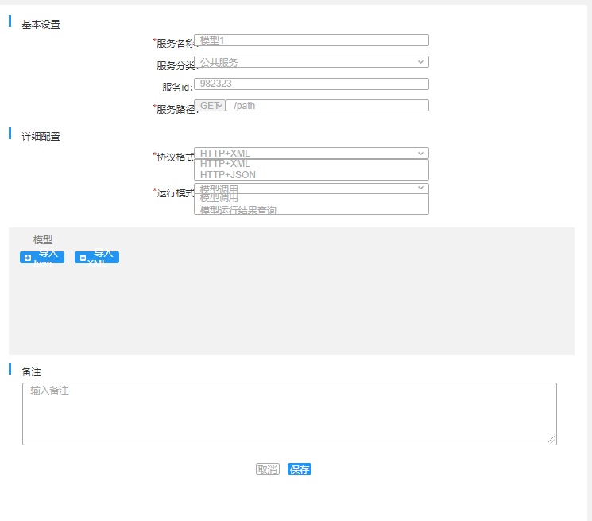Expand 协议格式 dropdown chevron
This screenshot has width=592, height=521.
coord(420,154)
